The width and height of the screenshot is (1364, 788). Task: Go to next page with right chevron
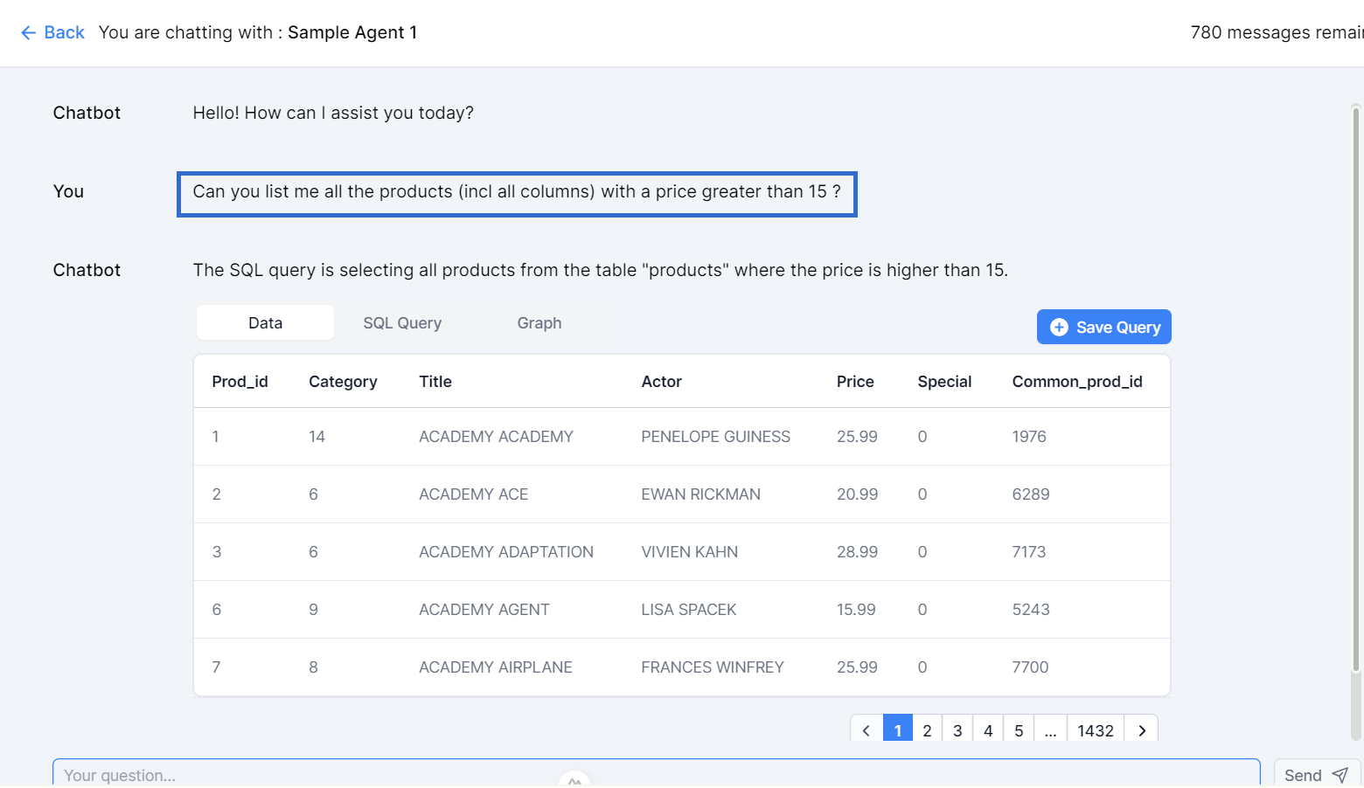tap(1142, 730)
